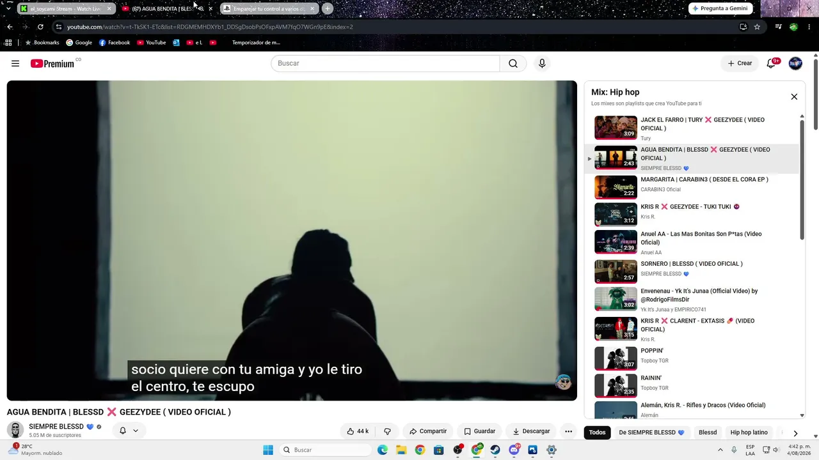Open the YouTube guide hamburger menu
Viewport: 819px width, 460px height.
tap(15, 63)
